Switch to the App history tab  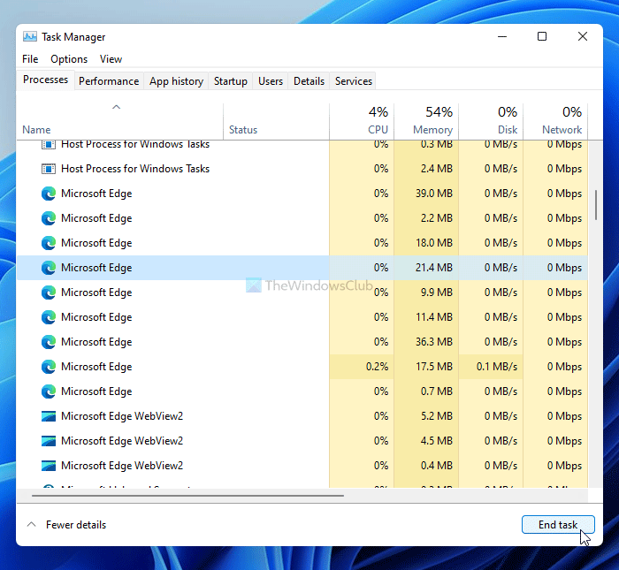coord(176,81)
